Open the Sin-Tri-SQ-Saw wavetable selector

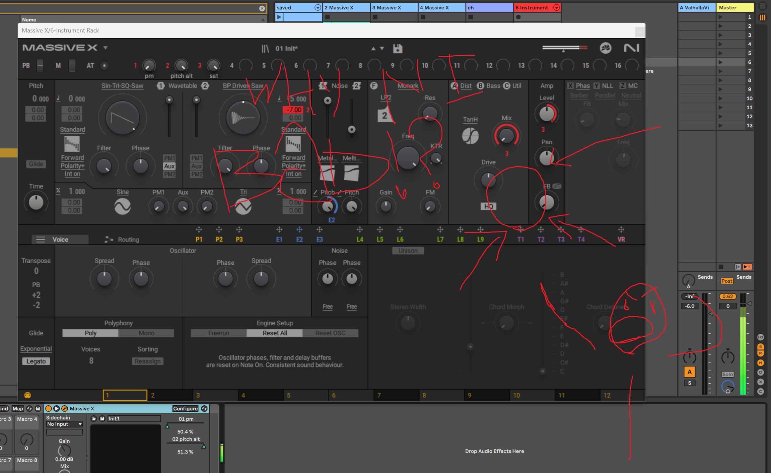[x=122, y=86]
